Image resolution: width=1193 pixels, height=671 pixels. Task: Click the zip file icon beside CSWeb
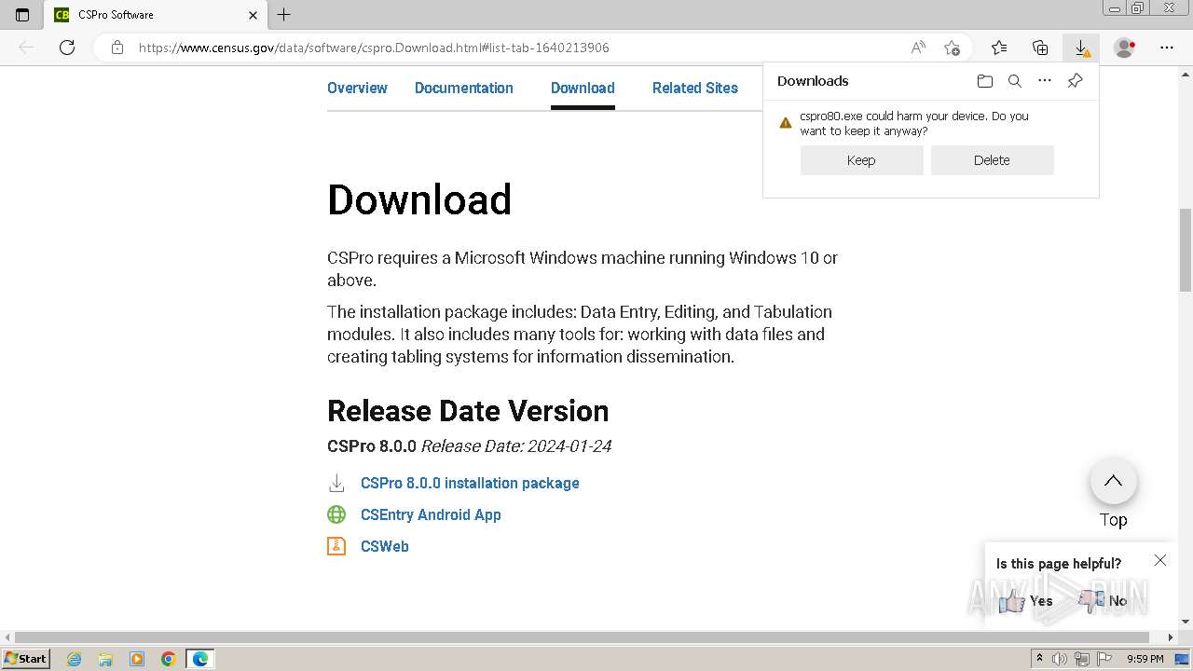pyautogui.click(x=336, y=546)
